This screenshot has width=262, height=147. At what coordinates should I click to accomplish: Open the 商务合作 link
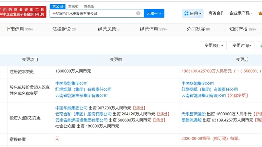click(x=216, y=13)
